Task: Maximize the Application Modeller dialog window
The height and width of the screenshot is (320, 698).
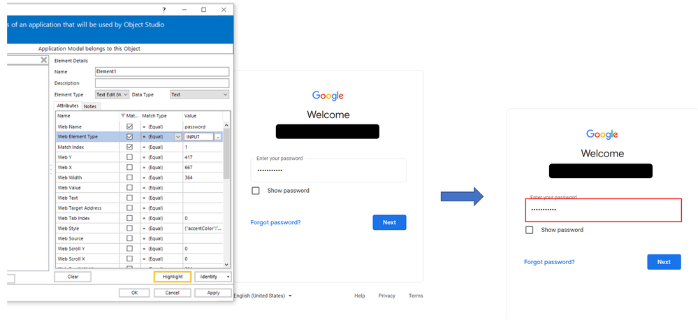Action: click(x=203, y=10)
